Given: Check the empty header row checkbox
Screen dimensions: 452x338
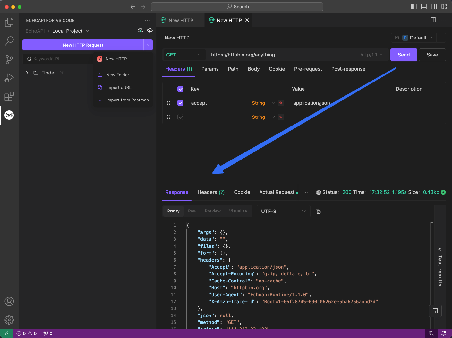Looking at the screenshot, I should coord(180,117).
